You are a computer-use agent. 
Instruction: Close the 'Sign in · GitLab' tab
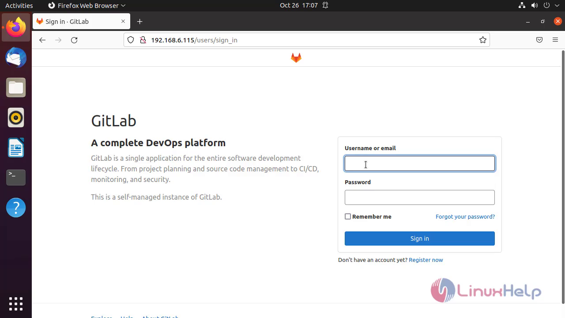point(123,21)
